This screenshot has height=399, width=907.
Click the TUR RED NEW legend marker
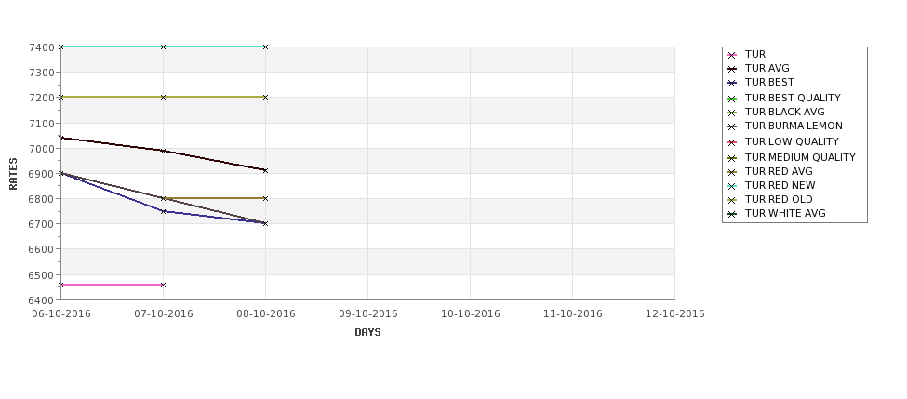click(732, 186)
